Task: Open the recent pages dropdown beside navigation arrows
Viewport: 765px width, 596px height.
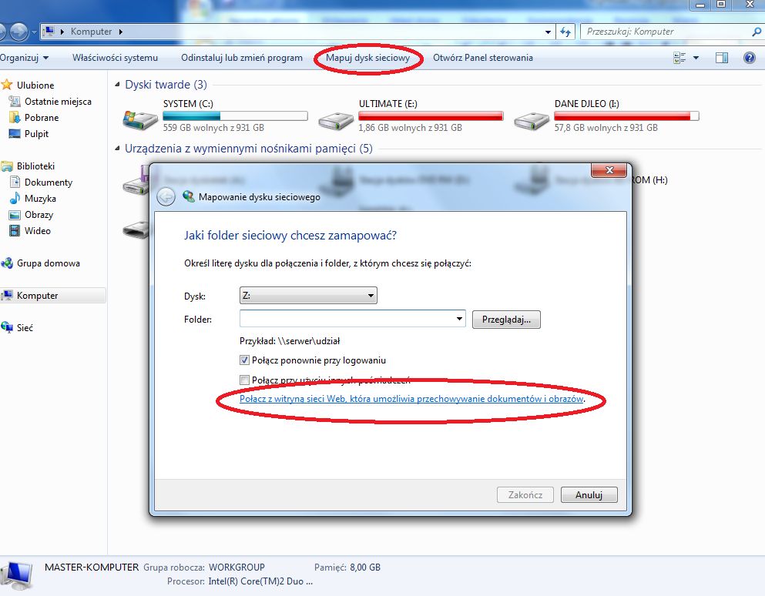Action: [34, 32]
